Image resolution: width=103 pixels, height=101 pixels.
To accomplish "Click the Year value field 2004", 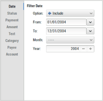I will click(x=63, y=49).
